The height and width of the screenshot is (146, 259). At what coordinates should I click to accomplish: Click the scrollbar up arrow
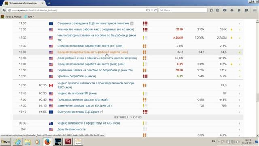click(257, 21)
